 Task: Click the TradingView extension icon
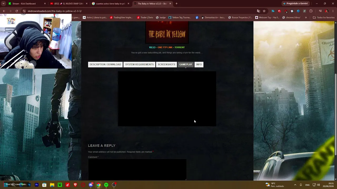click(273, 11)
